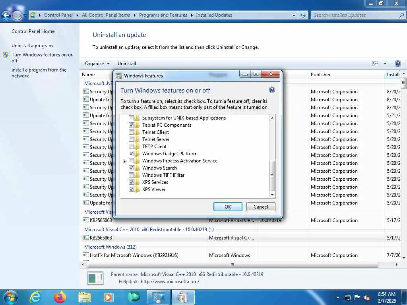
Task: Show hidden system tray icons arrow
Action: coord(338,297)
